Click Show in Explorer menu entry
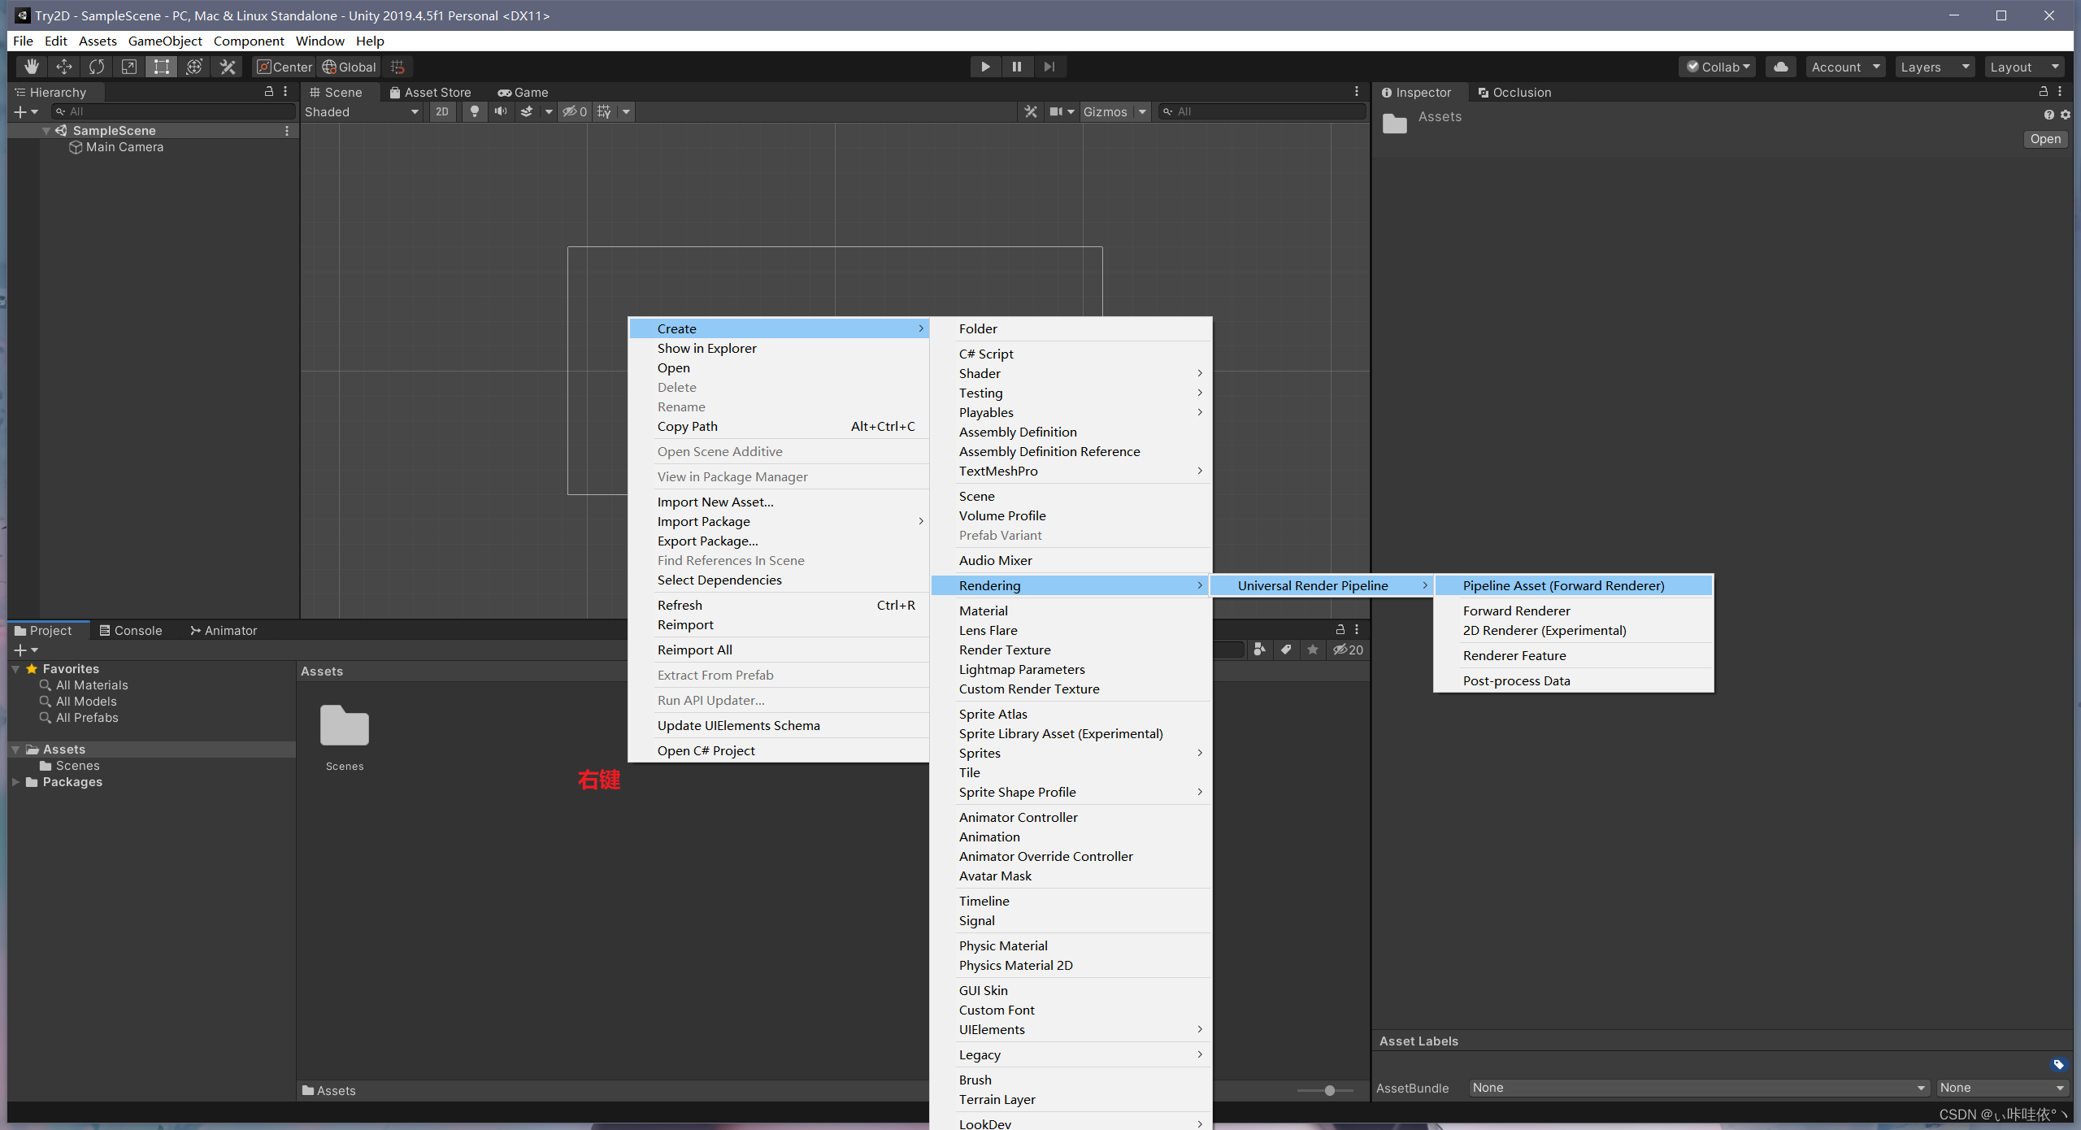Image resolution: width=2081 pixels, height=1130 pixels. point(779,348)
